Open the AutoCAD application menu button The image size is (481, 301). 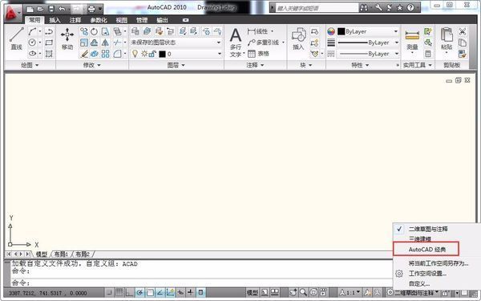[13, 13]
